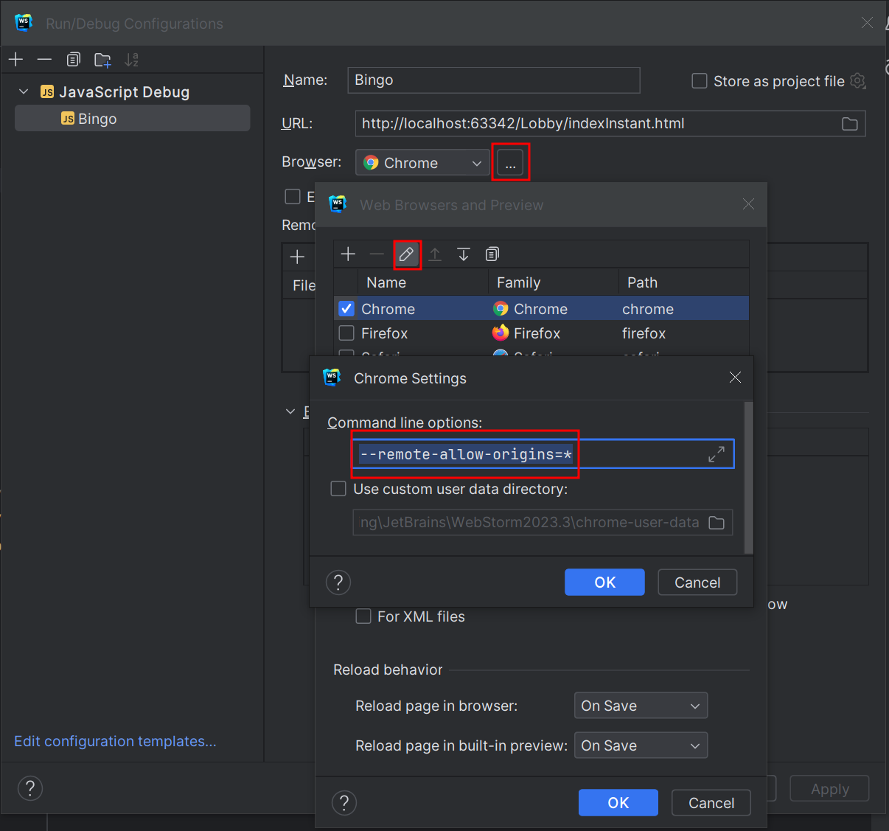Move selected browser down

point(464,254)
